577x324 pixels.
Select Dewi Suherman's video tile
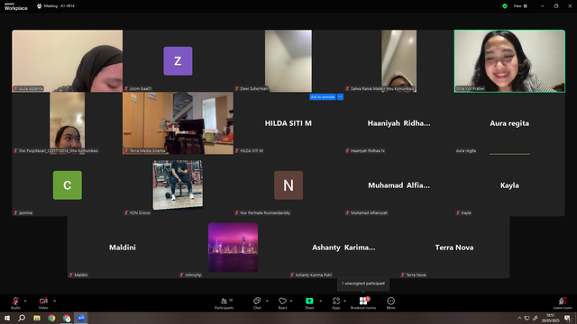288,61
